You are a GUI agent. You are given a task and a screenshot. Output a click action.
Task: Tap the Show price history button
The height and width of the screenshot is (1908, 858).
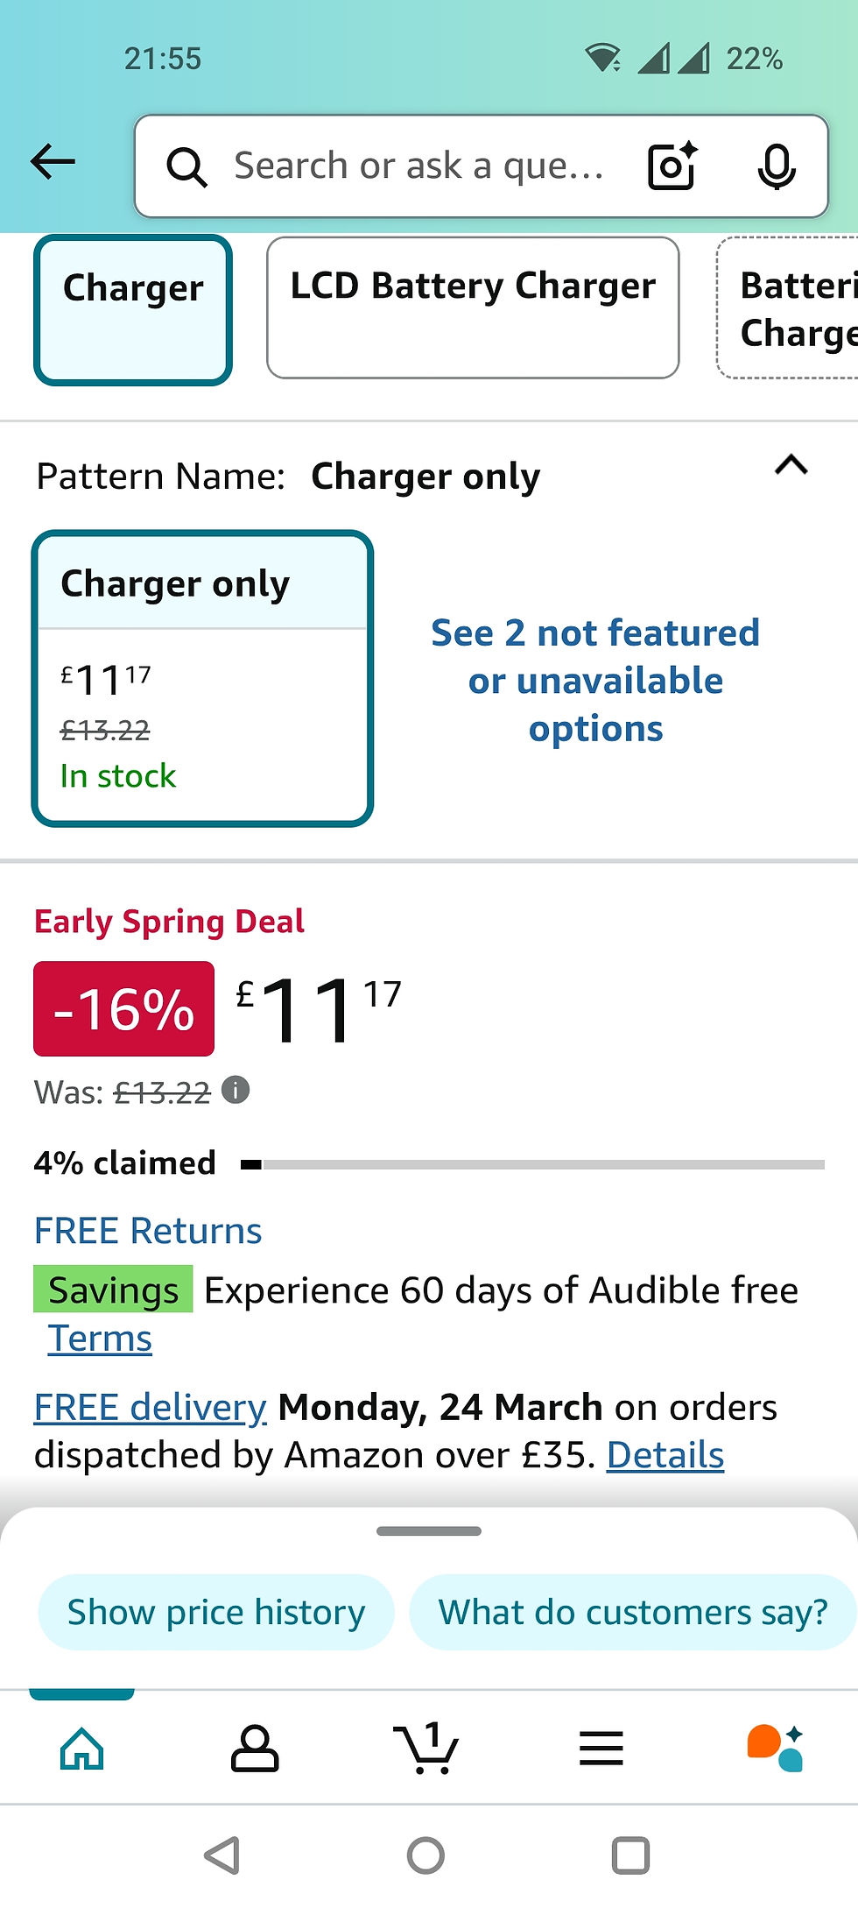point(215,1612)
